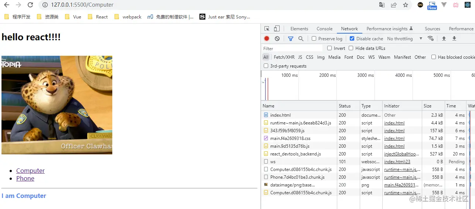Open the No throttling dropdown
The width and height of the screenshot is (475, 209).
pos(404,38)
